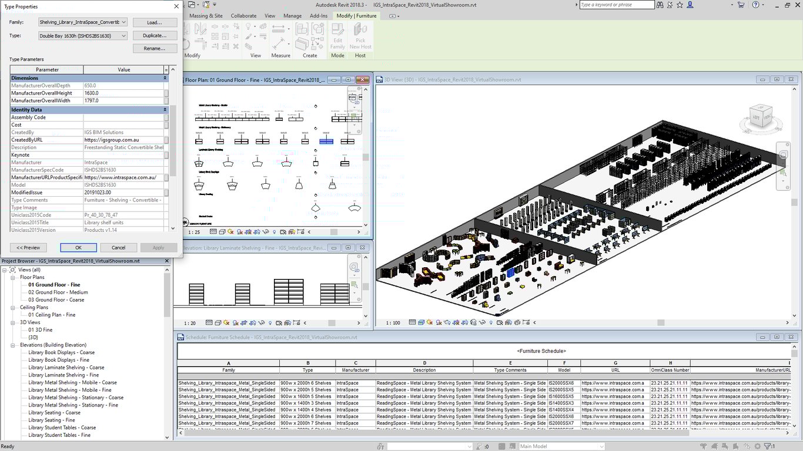Viewport: 803px width, 451px height.
Task: Click the ViewCube in the 3D view
Action: (x=761, y=116)
